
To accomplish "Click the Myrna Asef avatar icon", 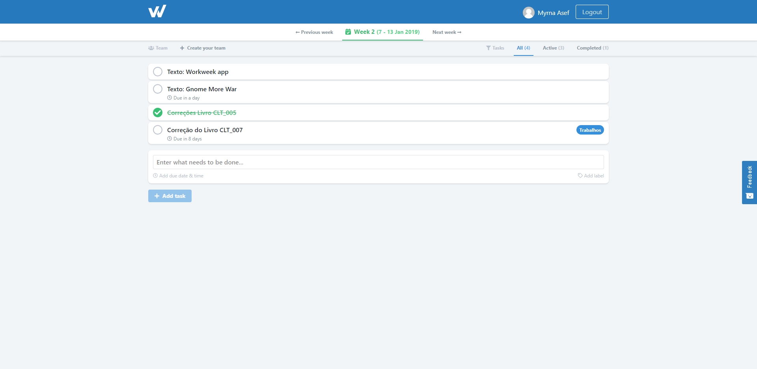I will (x=528, y=13).
